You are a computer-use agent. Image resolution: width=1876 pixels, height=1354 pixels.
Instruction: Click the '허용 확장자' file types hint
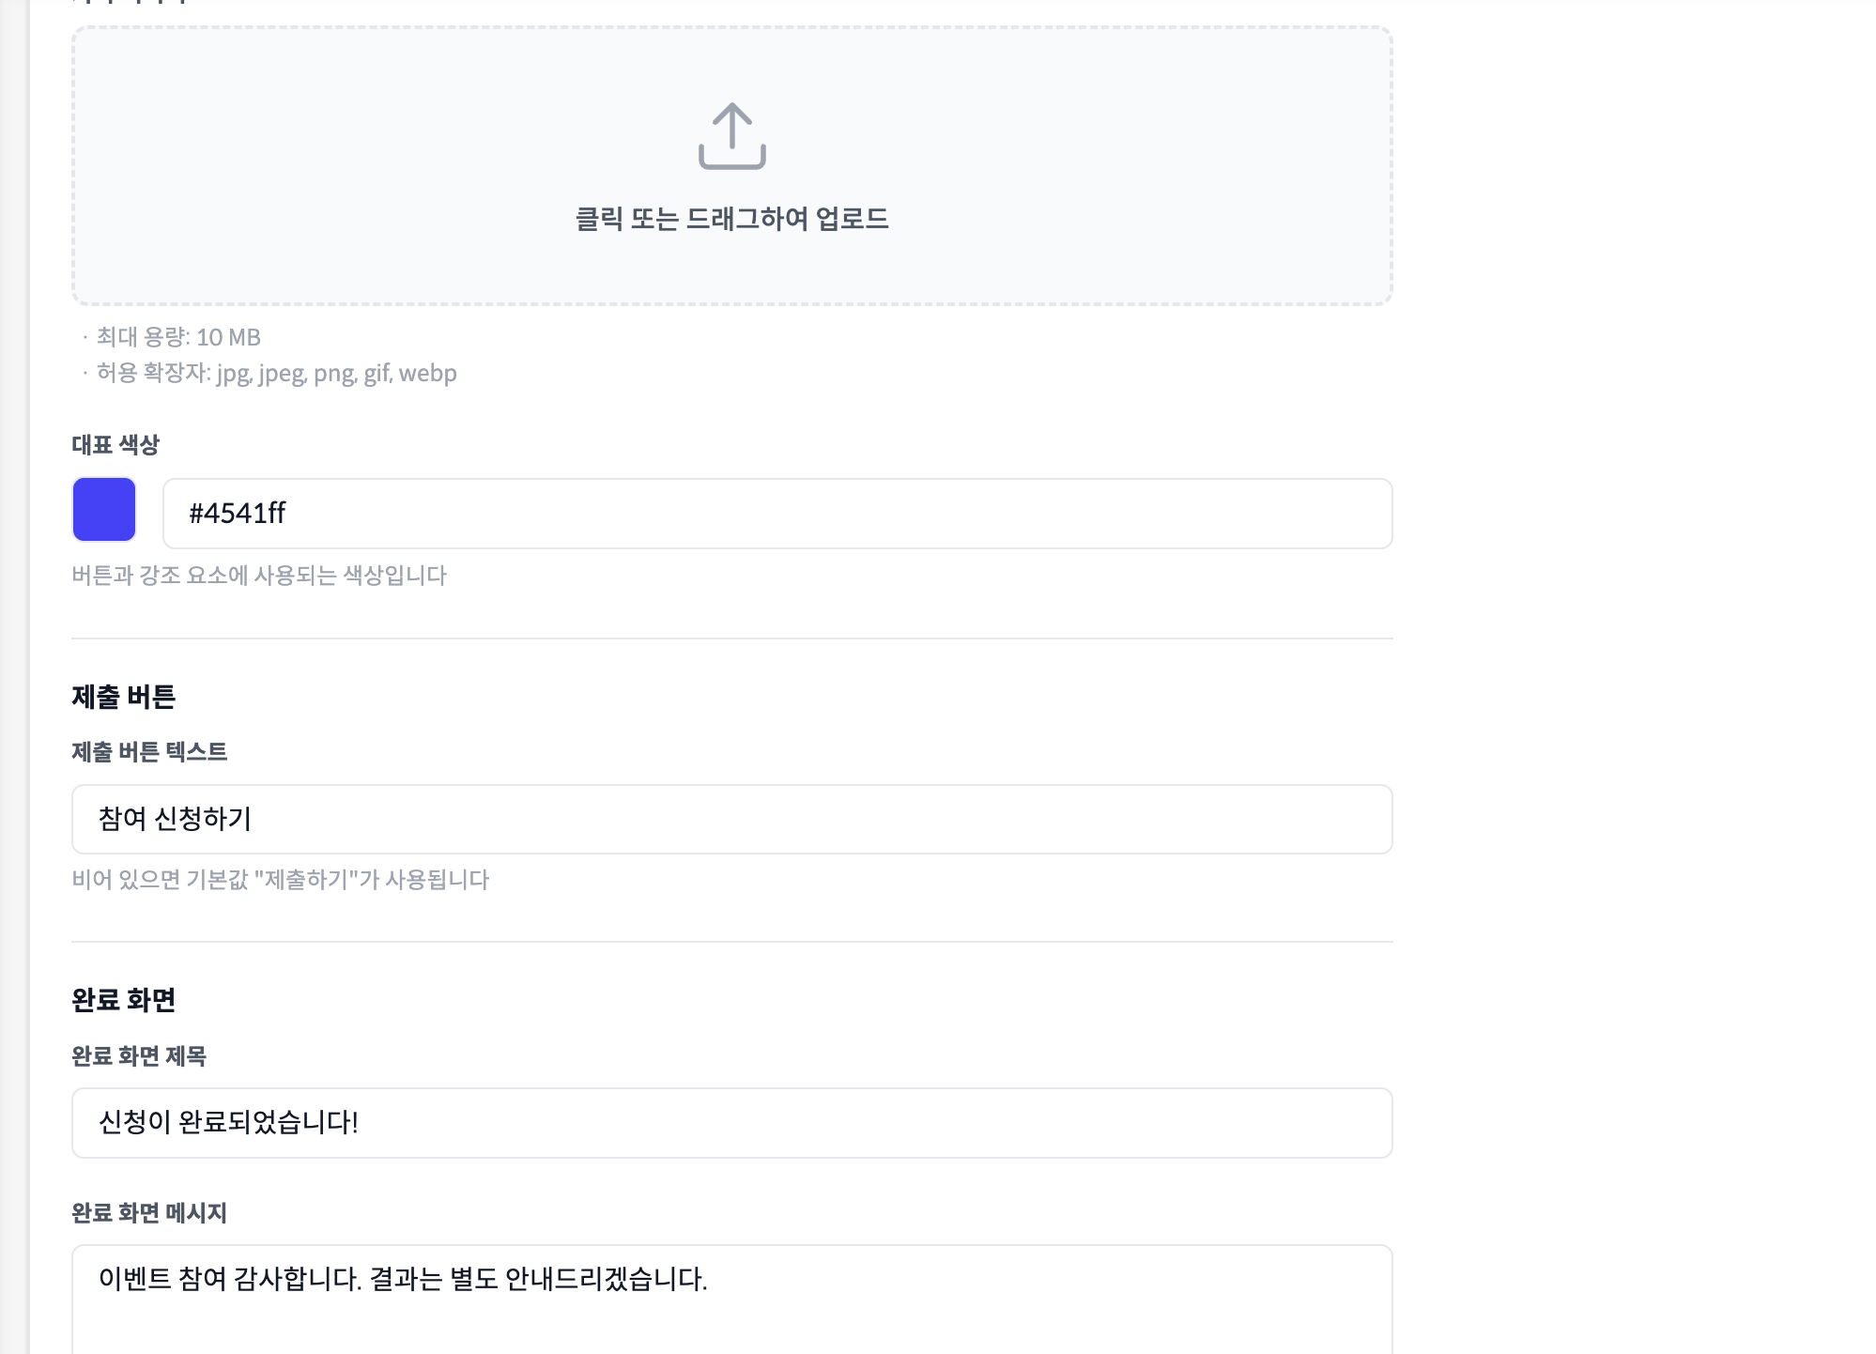tap(276, 374)
